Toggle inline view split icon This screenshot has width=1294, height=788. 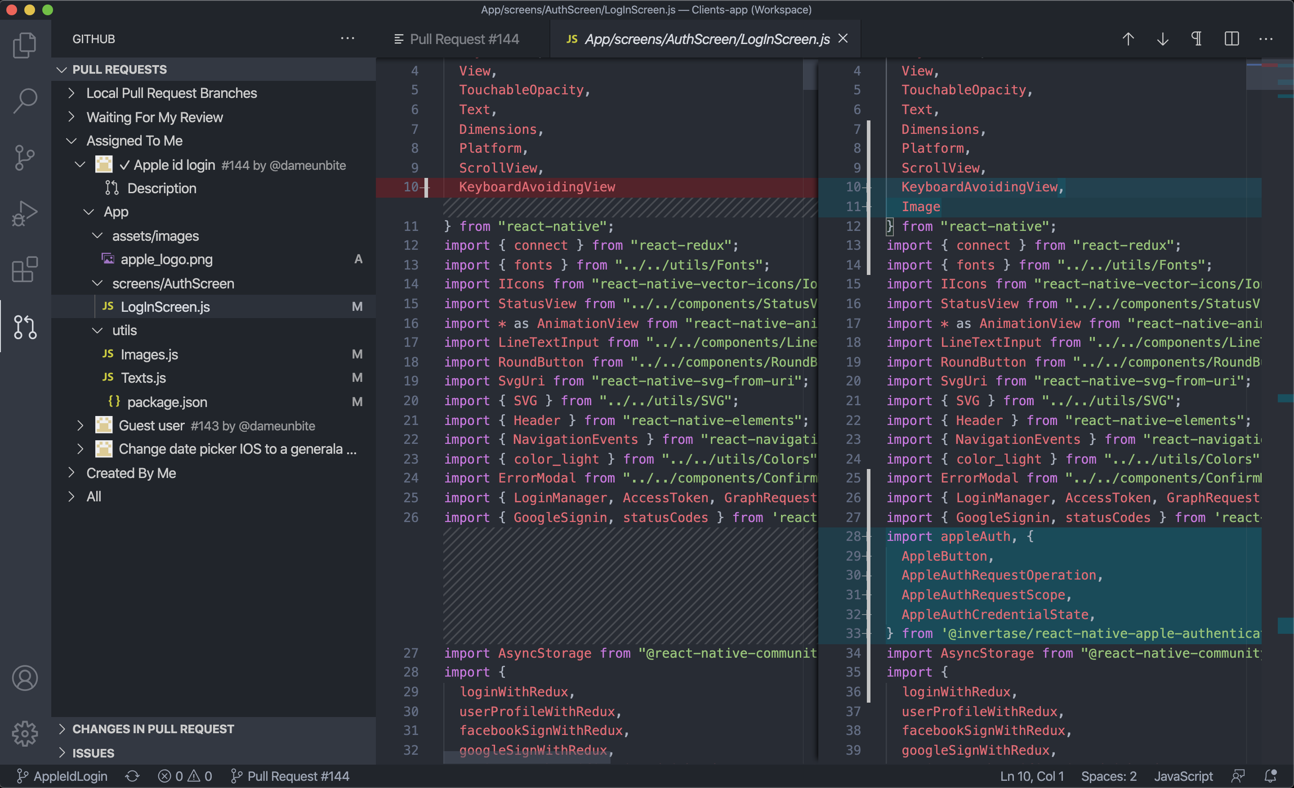pyautogui.click(x=1232, y=39)
